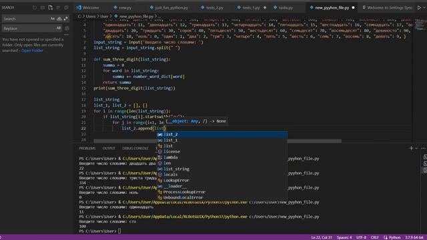Open Folder link in search panel
Screen dimensions: 427x240
click(32, 51)
